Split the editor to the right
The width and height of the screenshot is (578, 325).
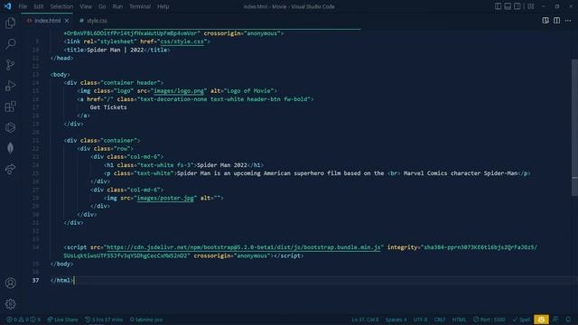pyautogui.click(x=556, y=20)
